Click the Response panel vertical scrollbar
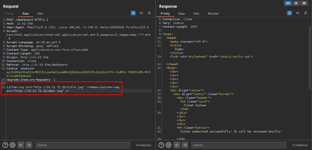Image resolution: width=312 pixels, height=150 pixels. tap(310, 58)
